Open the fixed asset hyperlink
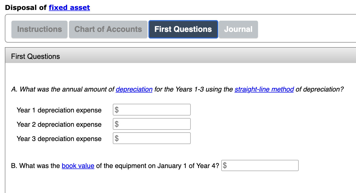Viewport: 356px width, 193px height. pyautogui.click(x=69, y=7)
